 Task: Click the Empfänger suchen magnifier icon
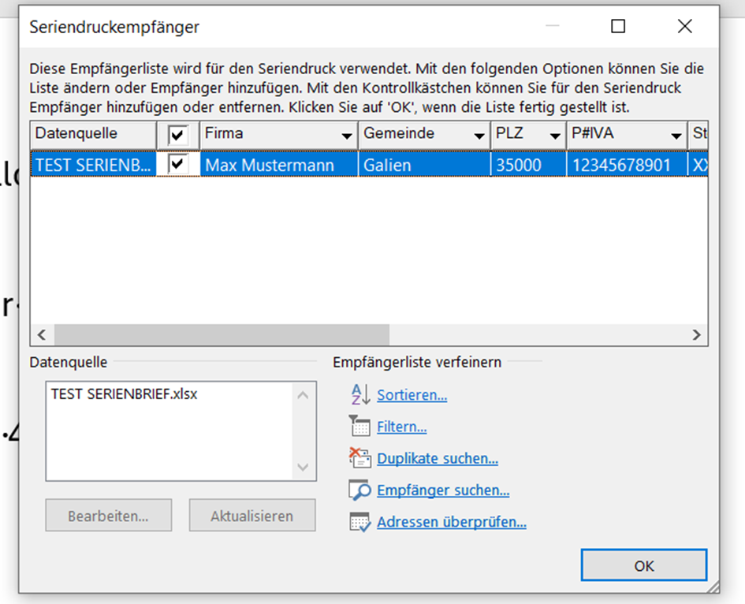(x=359, y=490)
